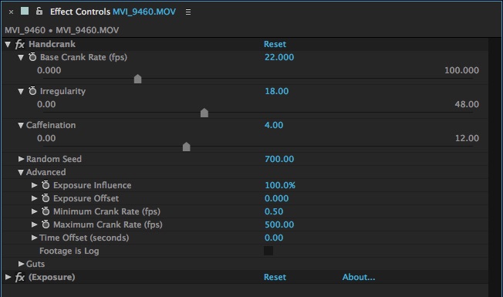
Task: Expand the Exposure Offset property
Action: [x=34, y=198]
